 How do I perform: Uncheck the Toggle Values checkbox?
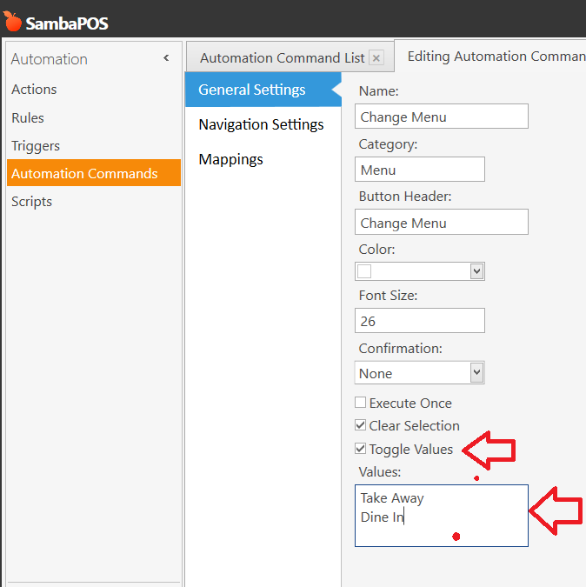click(x=361, y=450)
